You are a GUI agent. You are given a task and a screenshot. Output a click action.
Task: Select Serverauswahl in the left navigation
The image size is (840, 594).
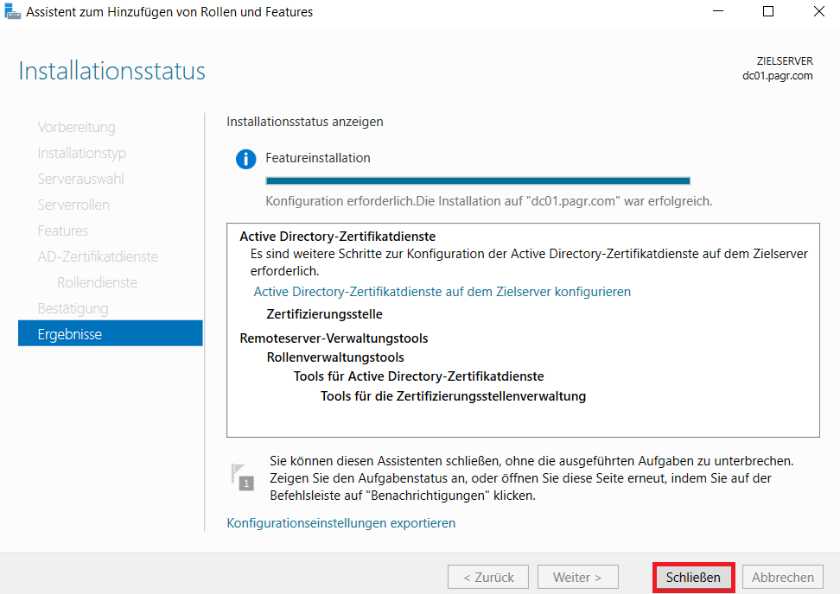[x=80, y=179]
